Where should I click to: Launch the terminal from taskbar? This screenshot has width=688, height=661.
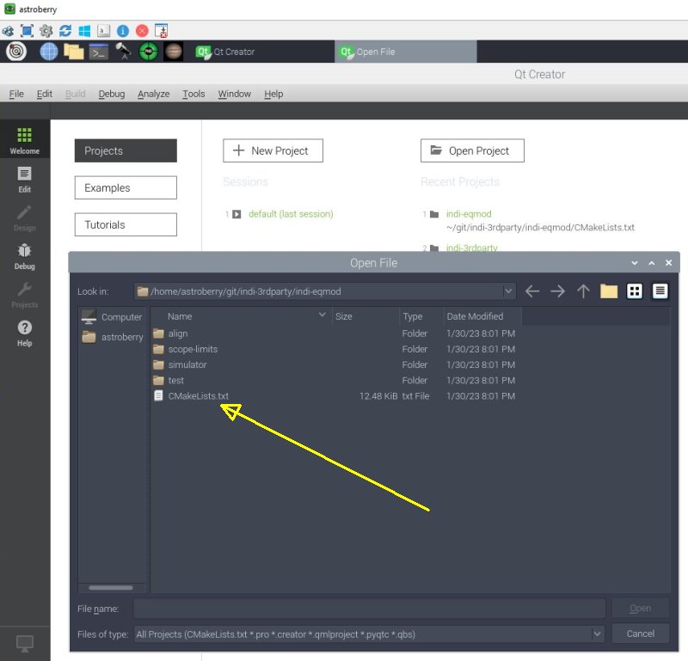tap(99, 52)
